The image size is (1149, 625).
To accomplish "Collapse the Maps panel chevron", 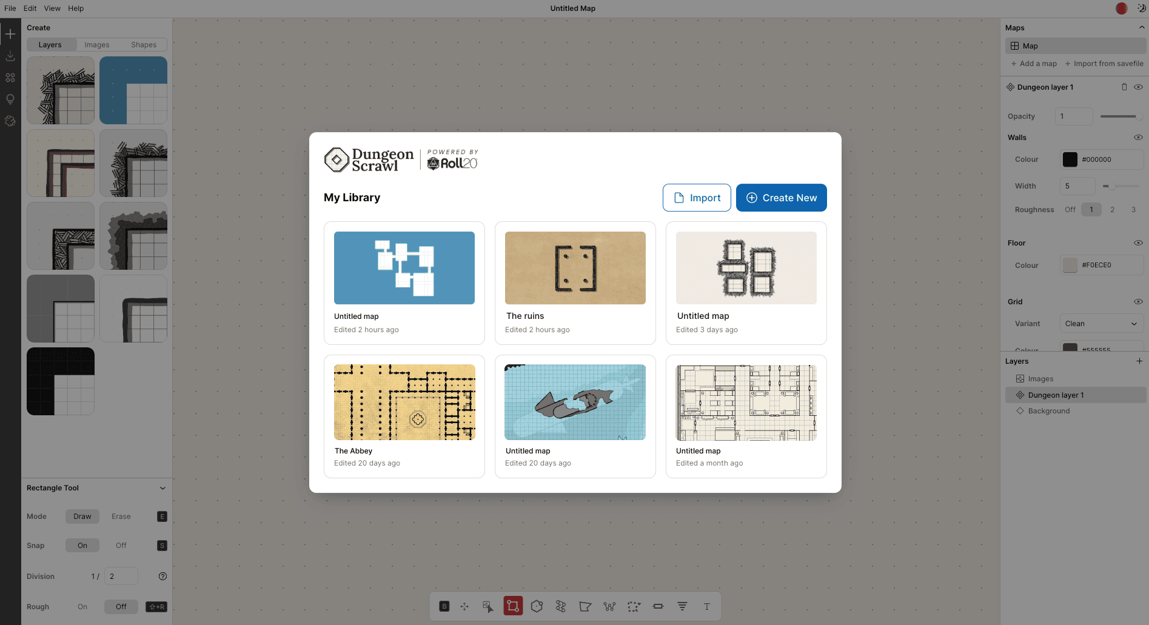I will coord(1141,28).
